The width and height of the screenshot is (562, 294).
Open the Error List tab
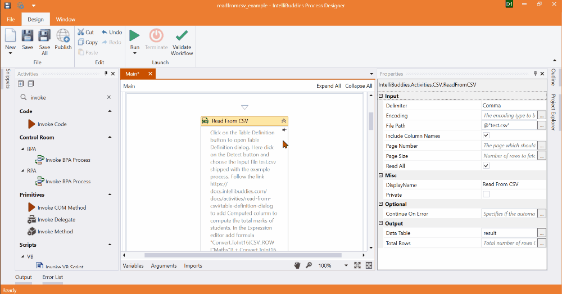(53, 277)
